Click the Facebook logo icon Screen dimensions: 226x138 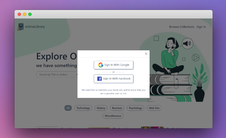coord(100,79)
